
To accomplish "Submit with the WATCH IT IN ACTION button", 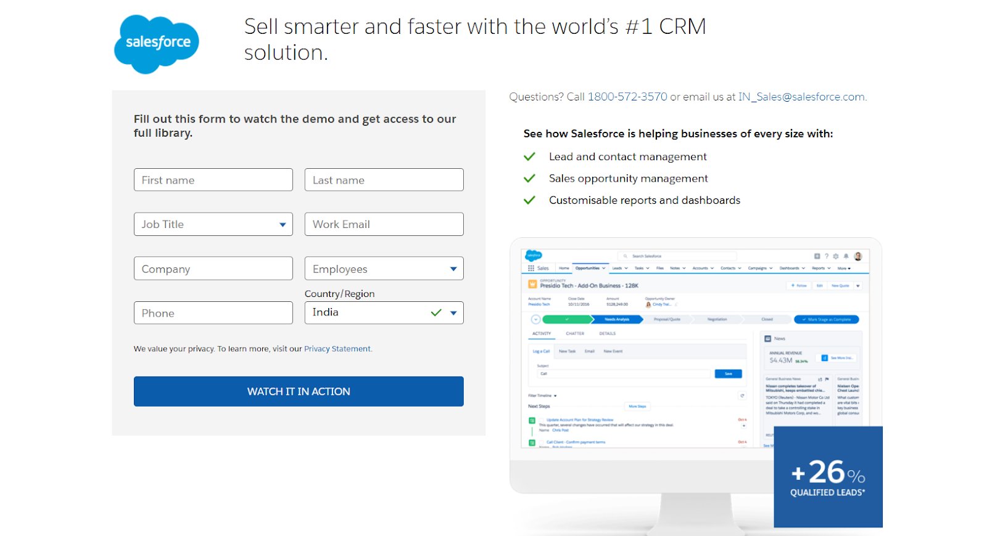I will [x=299, y=391].
